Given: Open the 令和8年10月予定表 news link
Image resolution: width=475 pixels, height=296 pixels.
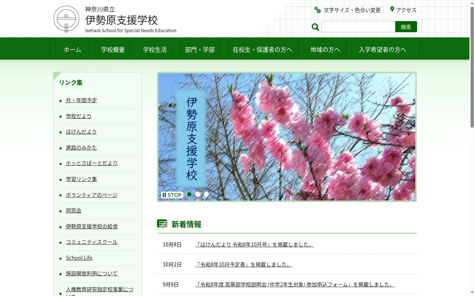Looking at the screenshot, I should 243,265.
